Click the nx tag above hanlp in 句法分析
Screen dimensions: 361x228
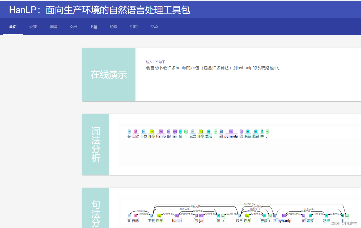click(177, 216)
